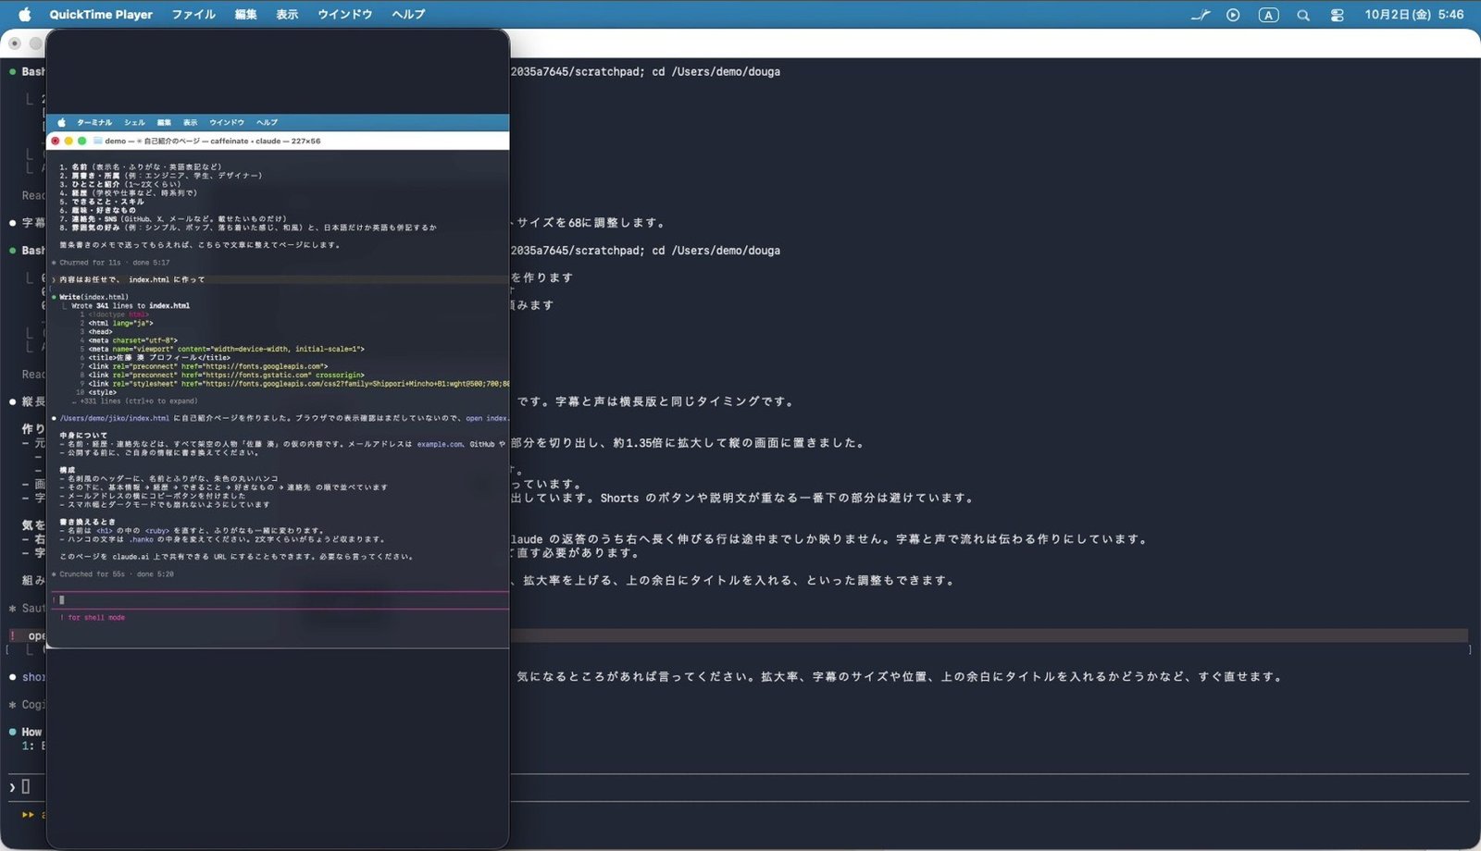The image size is (1481, 851).
Task: Open the ファイル menu
Action: coord(193,14)
